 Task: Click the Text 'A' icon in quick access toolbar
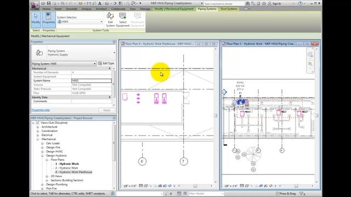click(x=100, y=3)
